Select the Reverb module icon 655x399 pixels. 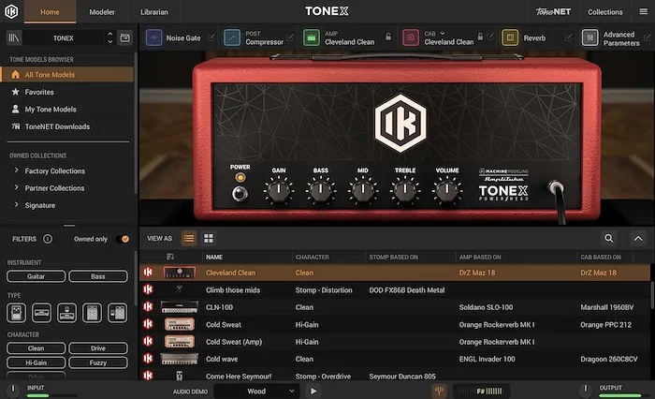(510, 38)
